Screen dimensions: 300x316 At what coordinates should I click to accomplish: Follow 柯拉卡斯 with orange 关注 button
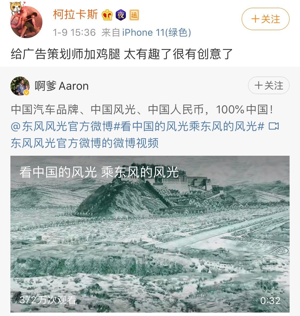[266, 19]
